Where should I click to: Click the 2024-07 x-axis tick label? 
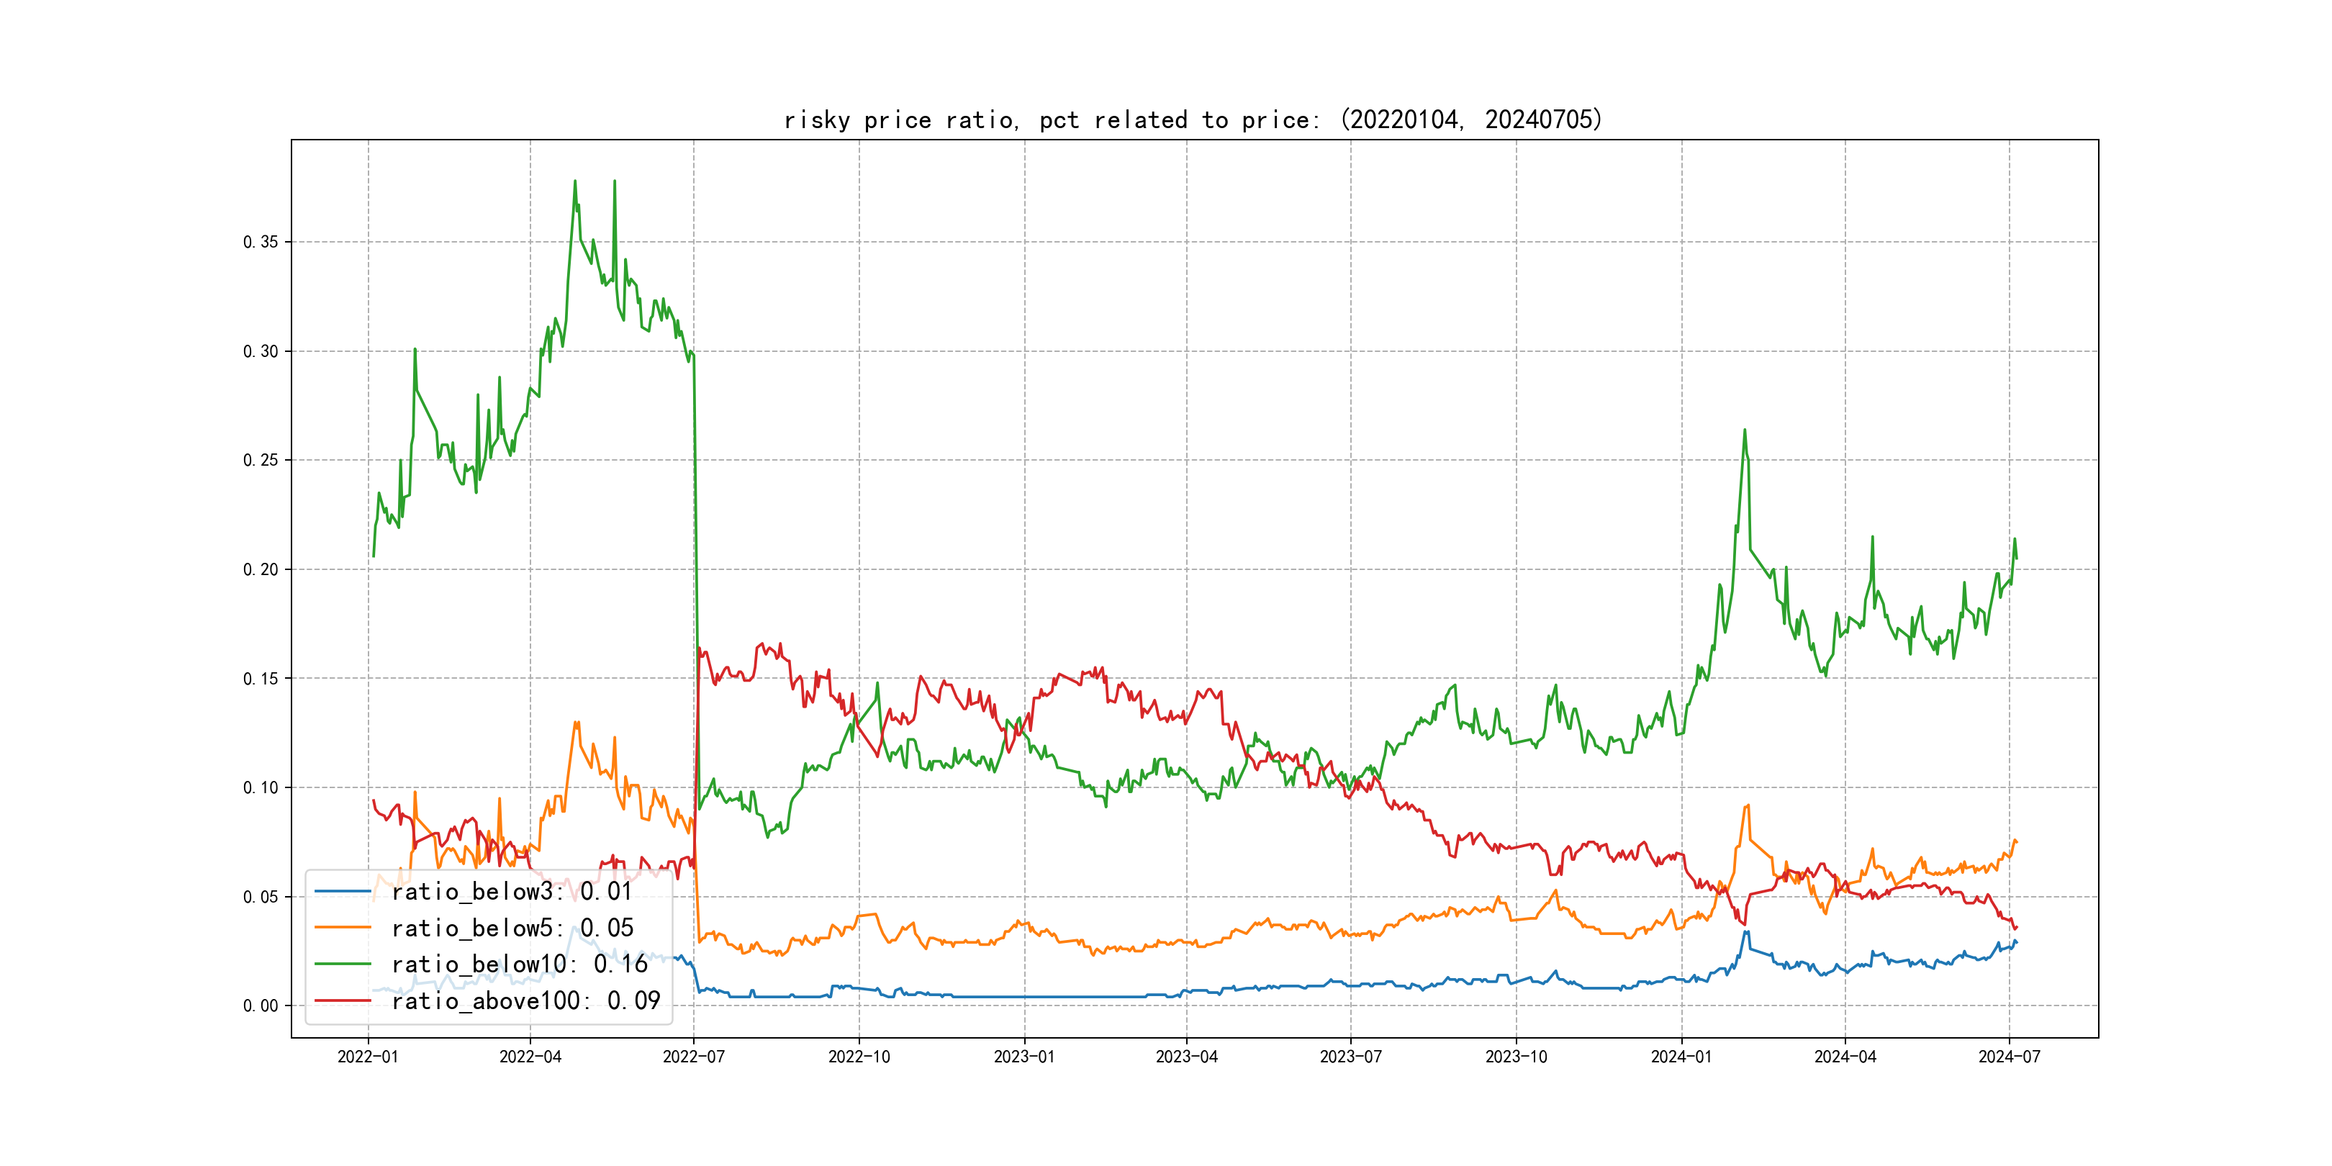(2009, 1057)
